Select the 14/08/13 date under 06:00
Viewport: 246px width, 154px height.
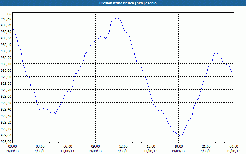click(x=67, y=151)
